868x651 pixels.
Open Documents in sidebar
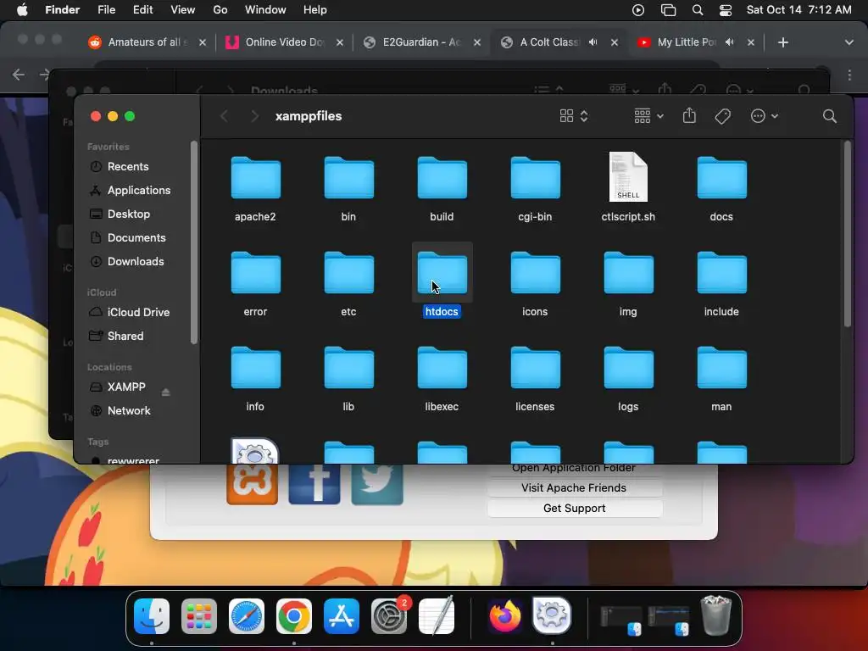click(136, 237)
